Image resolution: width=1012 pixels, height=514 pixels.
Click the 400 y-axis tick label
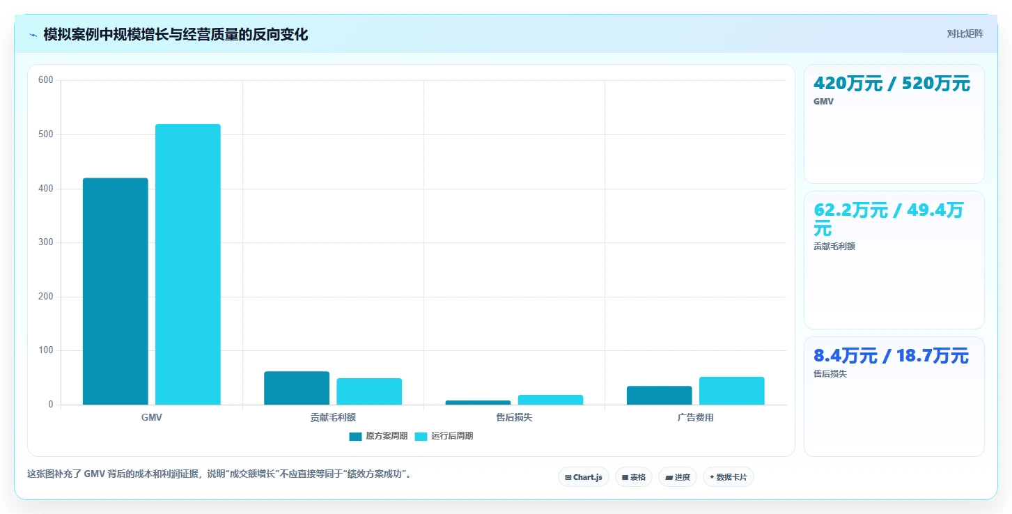[x=46, y=189]
